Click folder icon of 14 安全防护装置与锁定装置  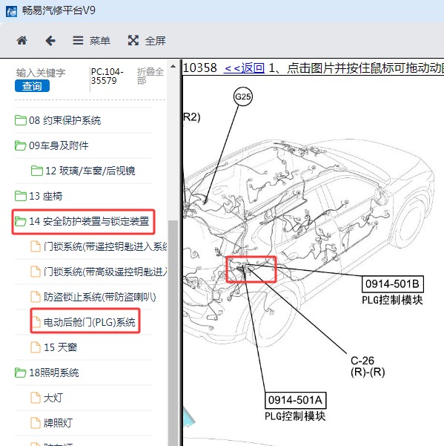point(21,221)
